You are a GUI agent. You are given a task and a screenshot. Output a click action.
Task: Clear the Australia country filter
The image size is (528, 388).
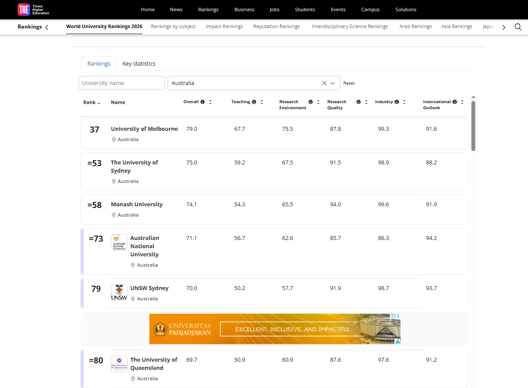pyautogui.click(x=324, y=83)
